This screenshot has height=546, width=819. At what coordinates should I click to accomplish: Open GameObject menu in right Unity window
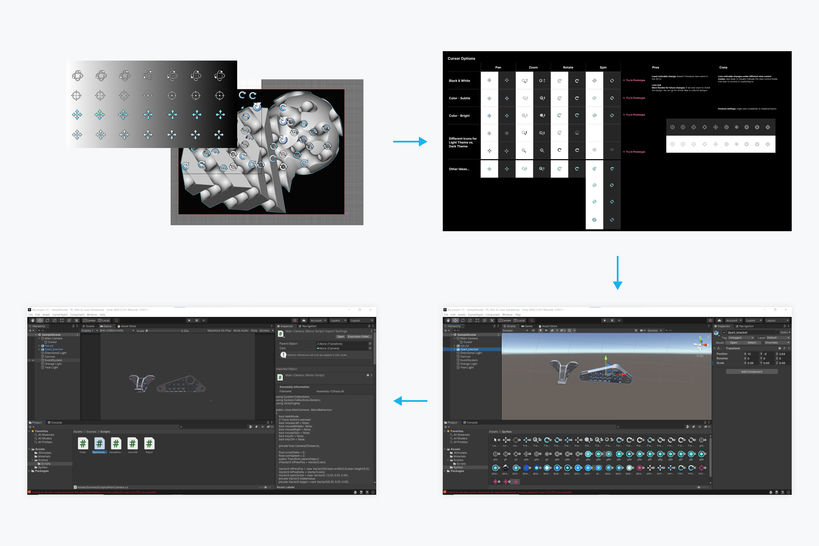475,315
